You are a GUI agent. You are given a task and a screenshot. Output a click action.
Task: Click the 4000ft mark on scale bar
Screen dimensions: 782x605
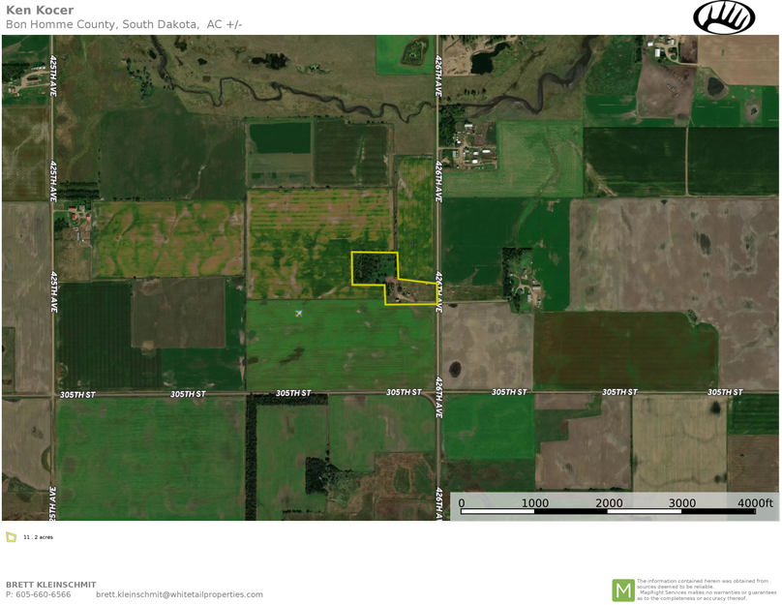pyautogui.click(x=755, y=502)
